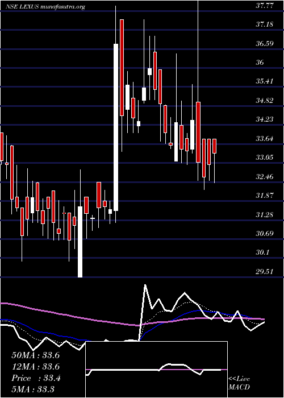The width and height of the screenshot is (284, 398).
Task: Click the 34.23 price axis label
Action: [265, 119]
